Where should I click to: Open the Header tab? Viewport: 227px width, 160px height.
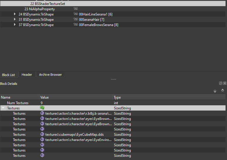coord(27,75)
